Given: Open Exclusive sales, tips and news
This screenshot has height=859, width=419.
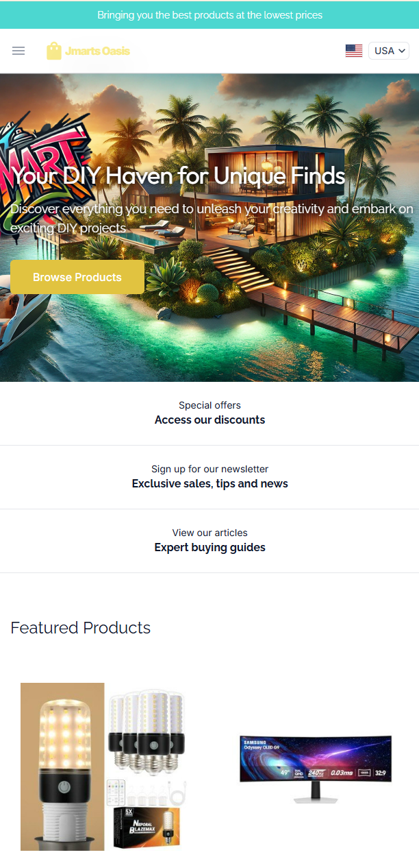Looking at the screenshot, I should [209, 484].
